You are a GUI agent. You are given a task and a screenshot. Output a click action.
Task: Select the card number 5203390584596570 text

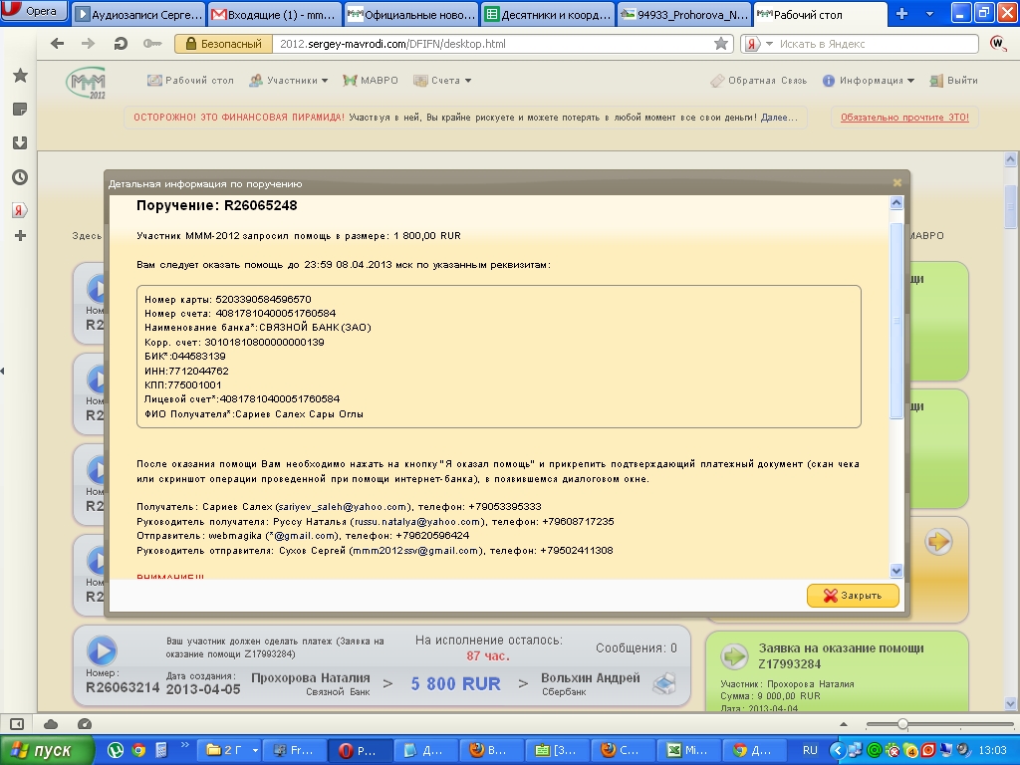[263, 299]
